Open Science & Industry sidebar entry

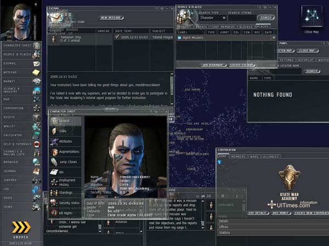[21, 90]
